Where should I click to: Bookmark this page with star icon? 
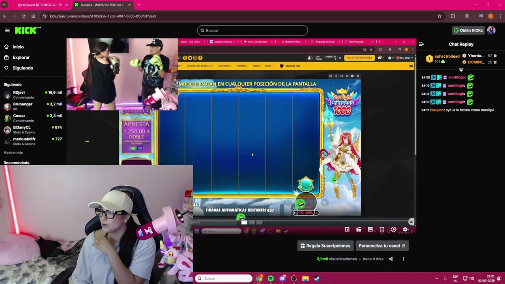click(439, 16)
